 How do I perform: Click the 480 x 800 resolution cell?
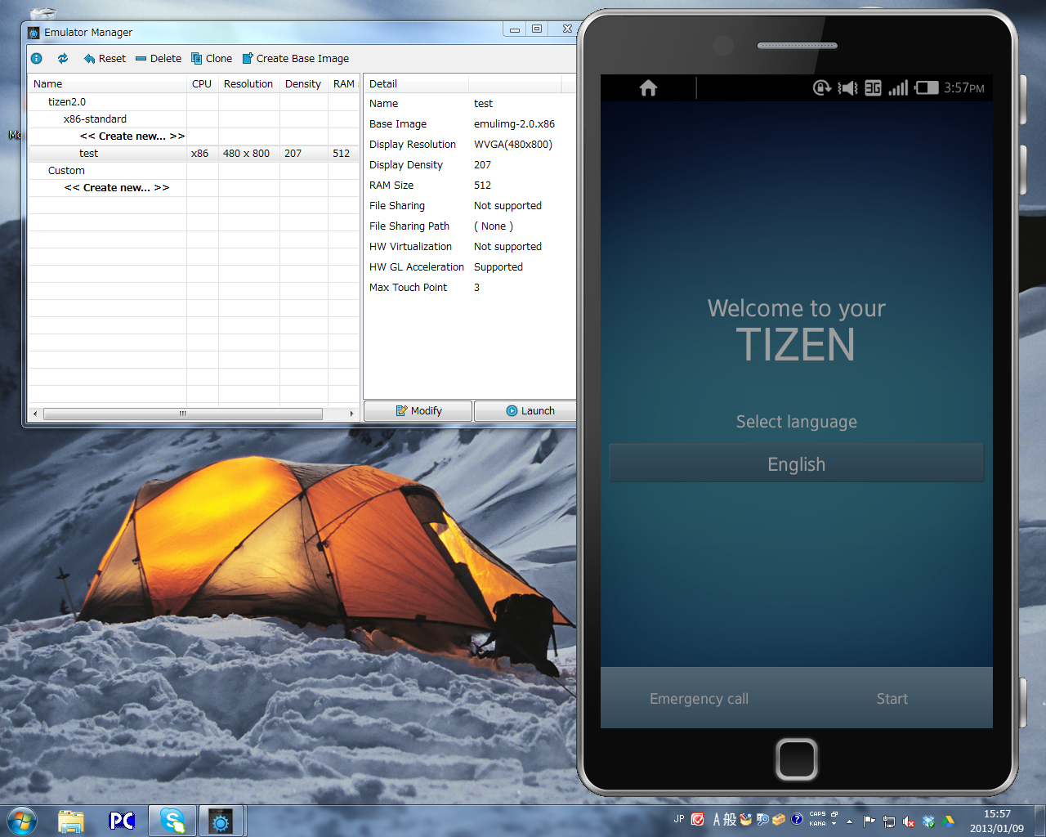pyautogui.click(x=246, y=153)
